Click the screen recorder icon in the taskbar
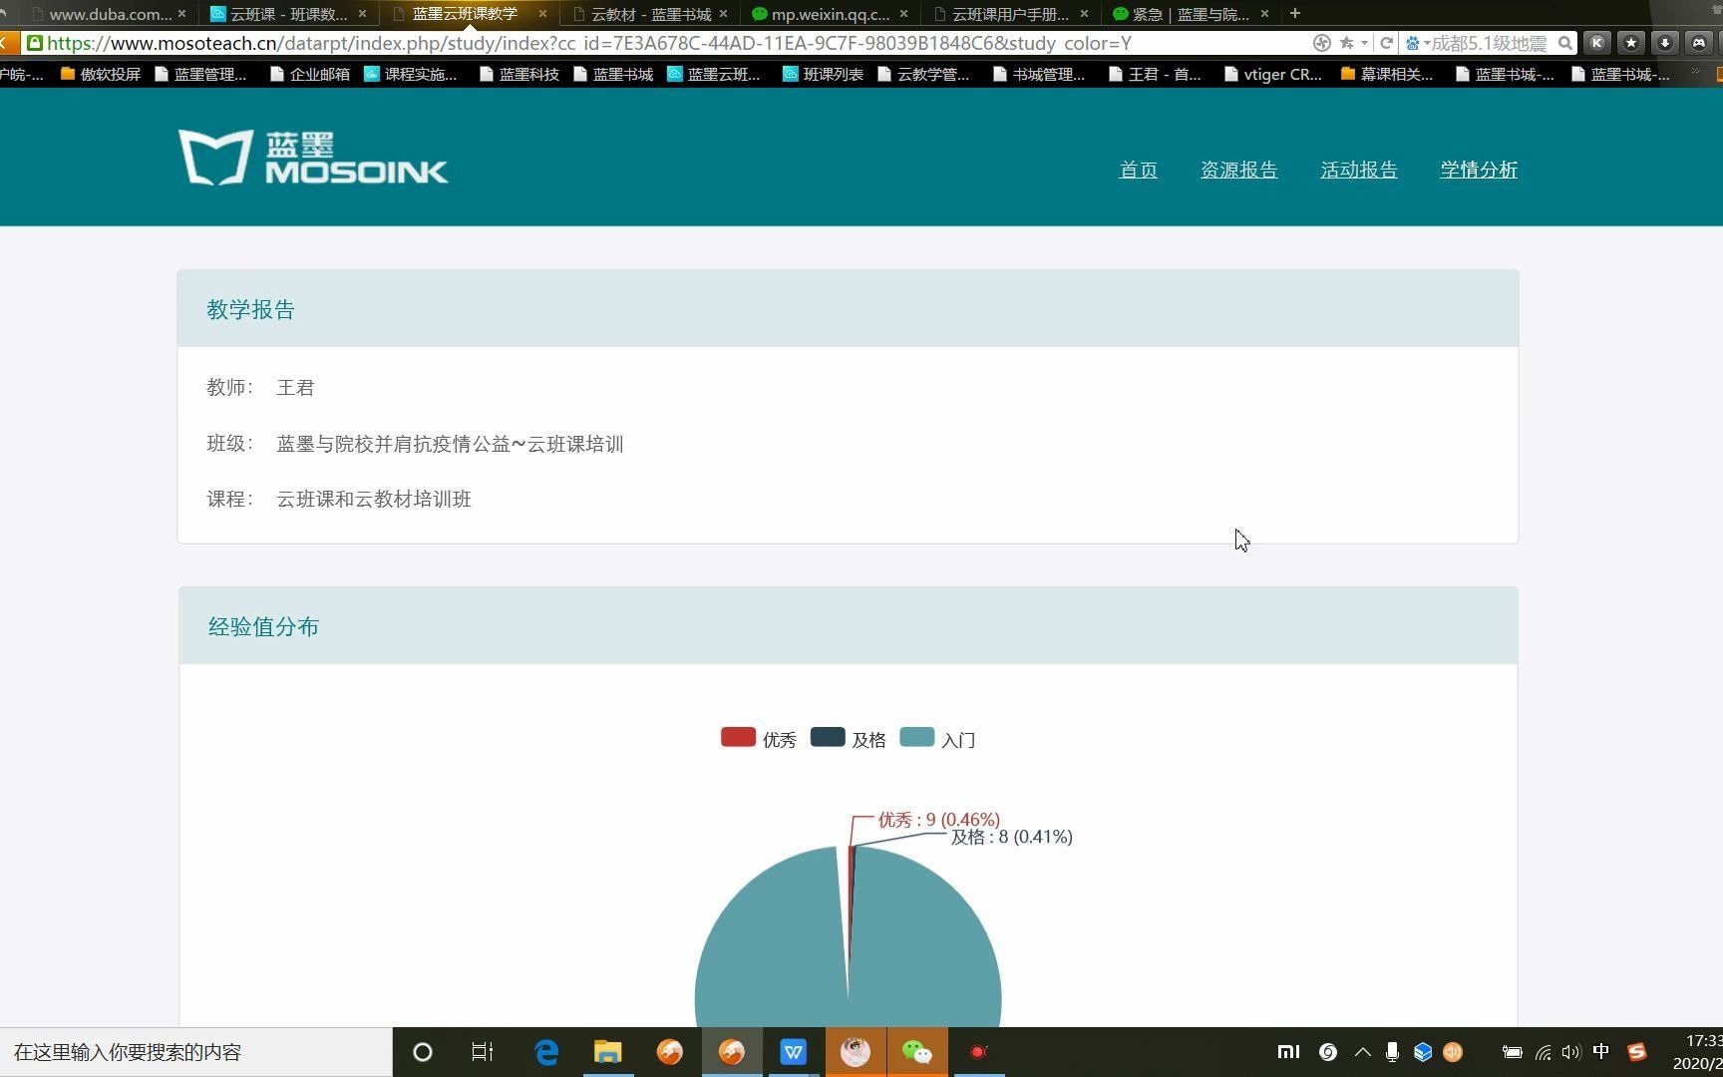Image resolution: width=1723 pixels, height=1077 pixels. point(978,1052)
